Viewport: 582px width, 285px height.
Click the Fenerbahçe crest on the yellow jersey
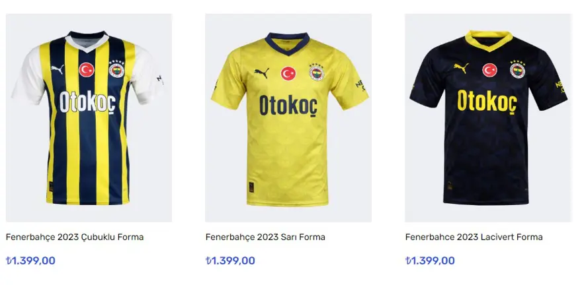317,73
